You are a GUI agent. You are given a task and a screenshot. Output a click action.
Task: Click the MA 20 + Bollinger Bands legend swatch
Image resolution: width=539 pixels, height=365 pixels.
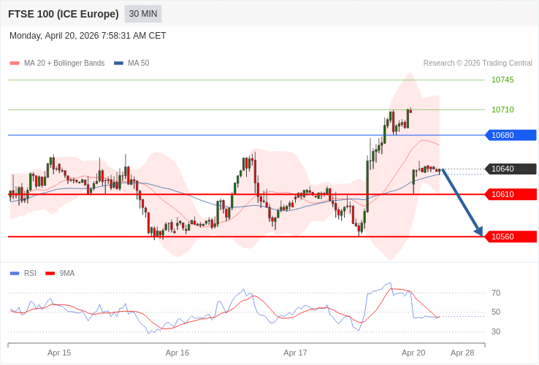(15, 64)
